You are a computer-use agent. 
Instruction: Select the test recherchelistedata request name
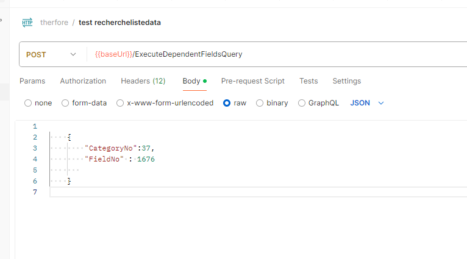[x=119, y=23]
